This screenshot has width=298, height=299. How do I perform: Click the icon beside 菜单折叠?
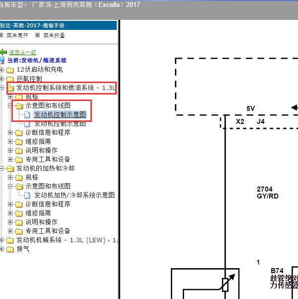point(38,35)
